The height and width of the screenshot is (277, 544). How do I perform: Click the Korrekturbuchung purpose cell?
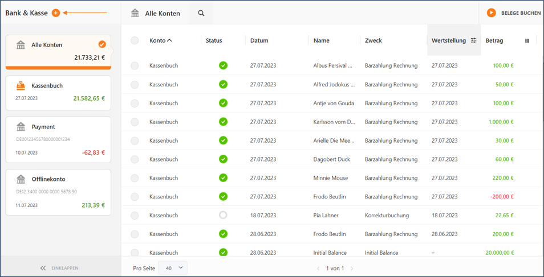click(387, 216)
